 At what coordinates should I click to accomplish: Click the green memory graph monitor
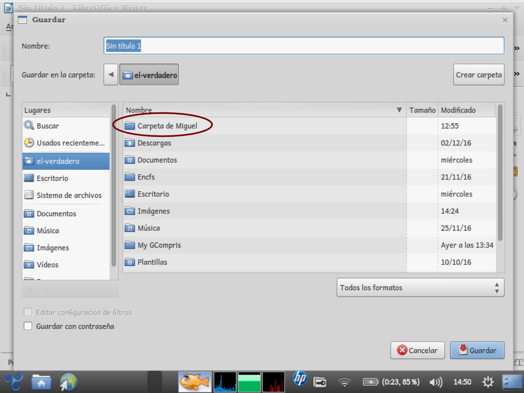pos(249,382)
